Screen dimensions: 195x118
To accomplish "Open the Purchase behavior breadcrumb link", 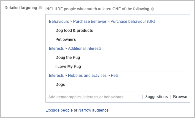I will [x=90, y=22].
